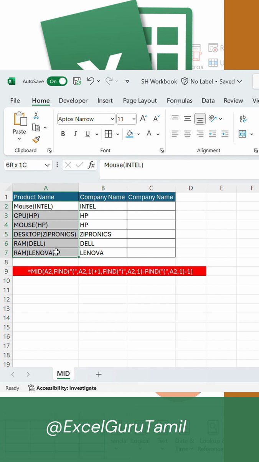
Task: Click Middle Align icon
Action: click(187, 119)
